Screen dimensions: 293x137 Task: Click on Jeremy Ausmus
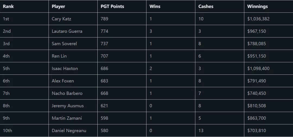point(68,106)
